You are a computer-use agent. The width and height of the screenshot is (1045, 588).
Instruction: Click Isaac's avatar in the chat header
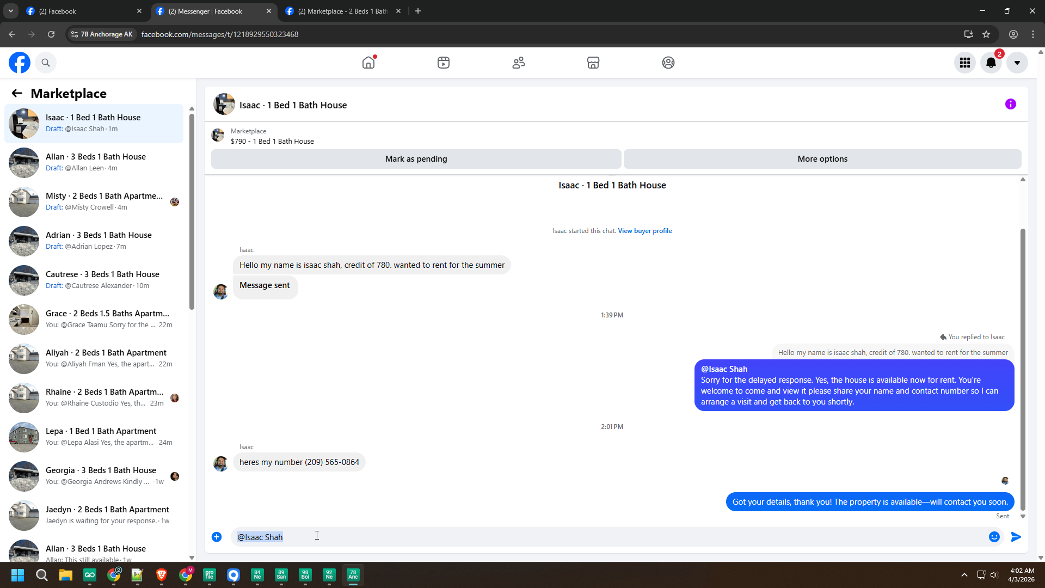point(224,105)
